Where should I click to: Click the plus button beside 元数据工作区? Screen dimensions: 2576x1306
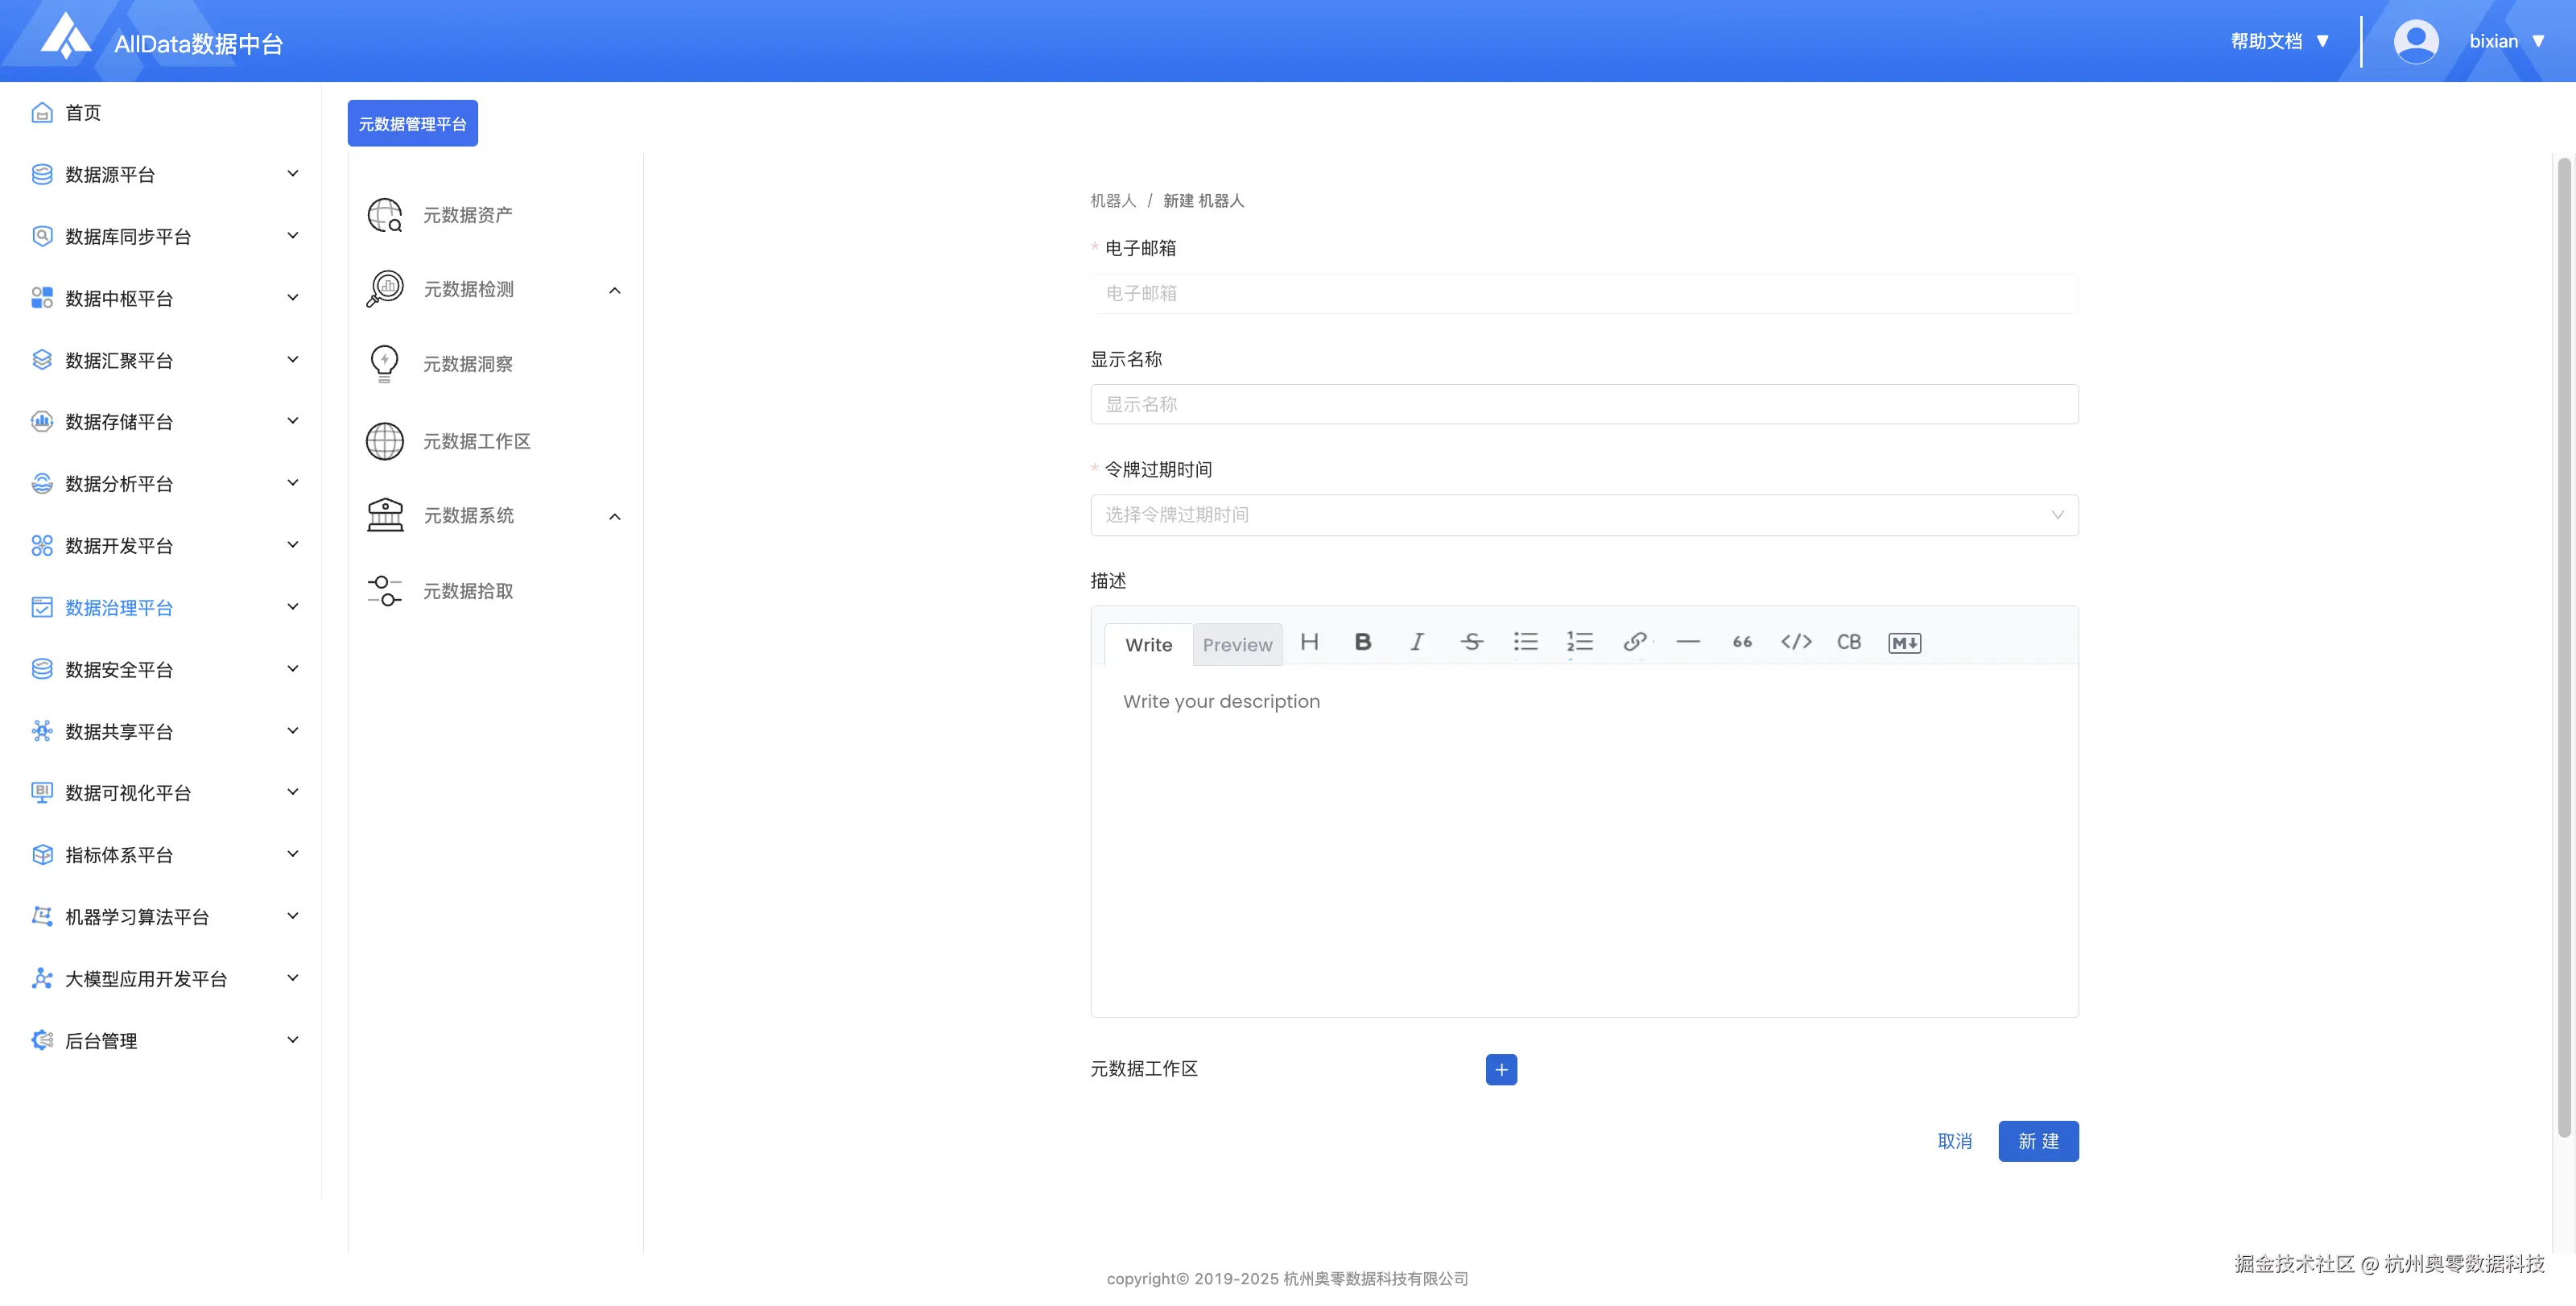1500,1069
